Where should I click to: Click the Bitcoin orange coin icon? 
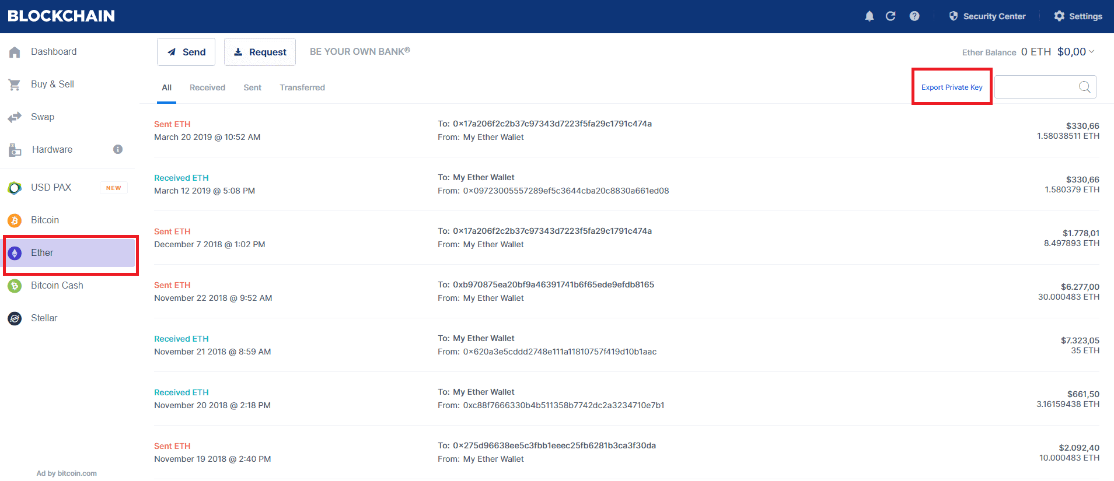point(15,220)
